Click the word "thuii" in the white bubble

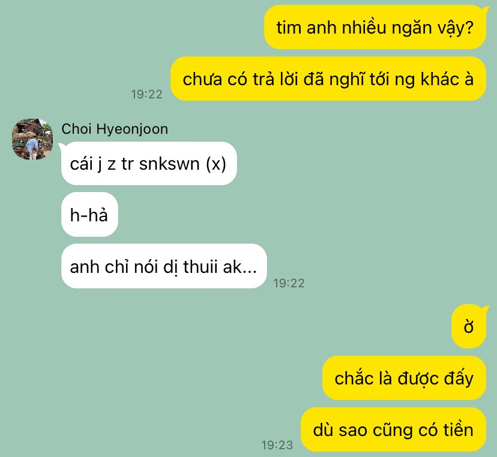tap(200, 267)
